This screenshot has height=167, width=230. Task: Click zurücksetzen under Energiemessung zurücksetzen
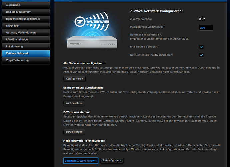point(74,103)
